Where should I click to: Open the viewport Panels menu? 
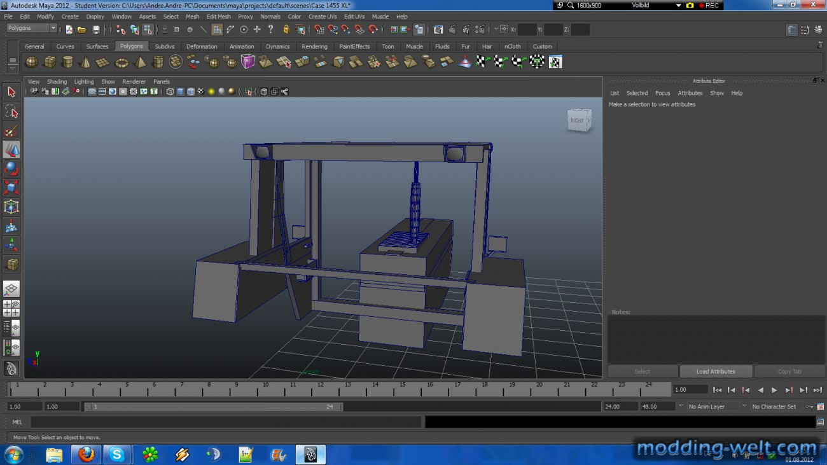tap(162, 81)
